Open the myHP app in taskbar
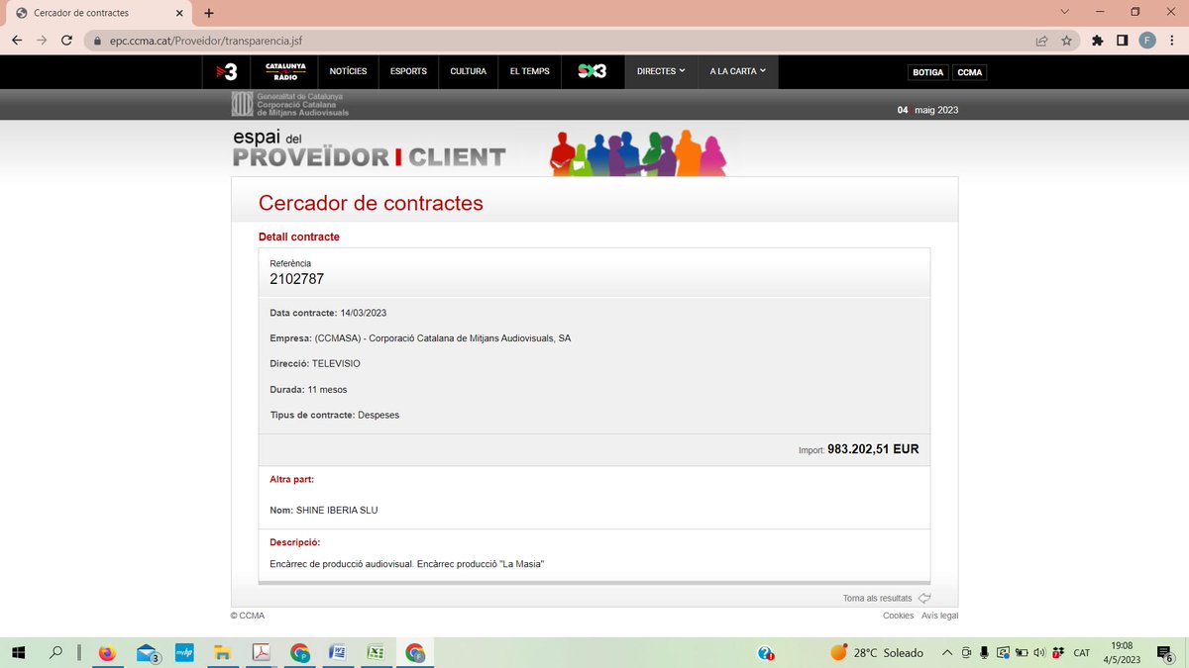 click(x=184, y=652)
